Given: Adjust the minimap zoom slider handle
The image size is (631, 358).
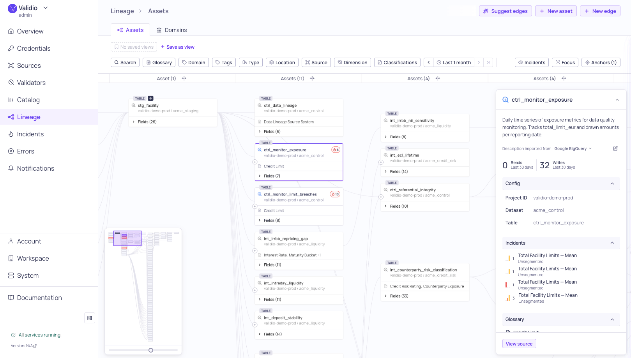Looking at the screenshot, I should 151,350.
